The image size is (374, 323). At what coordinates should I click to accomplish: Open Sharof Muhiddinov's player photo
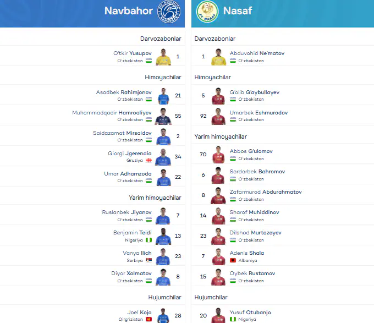click(218, 216)
